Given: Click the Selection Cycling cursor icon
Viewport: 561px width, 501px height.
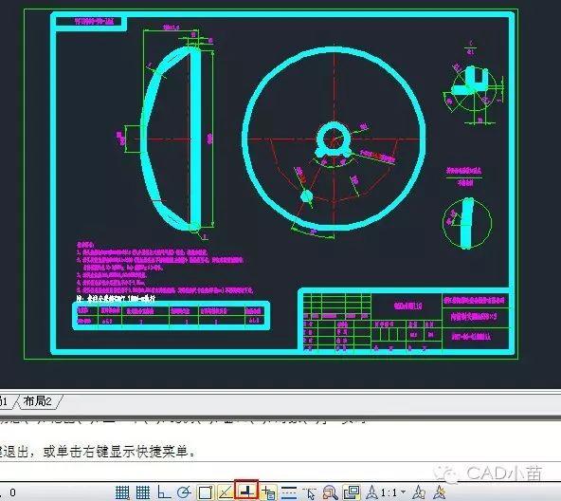Looking at the screenshot, I should (310, 492).
